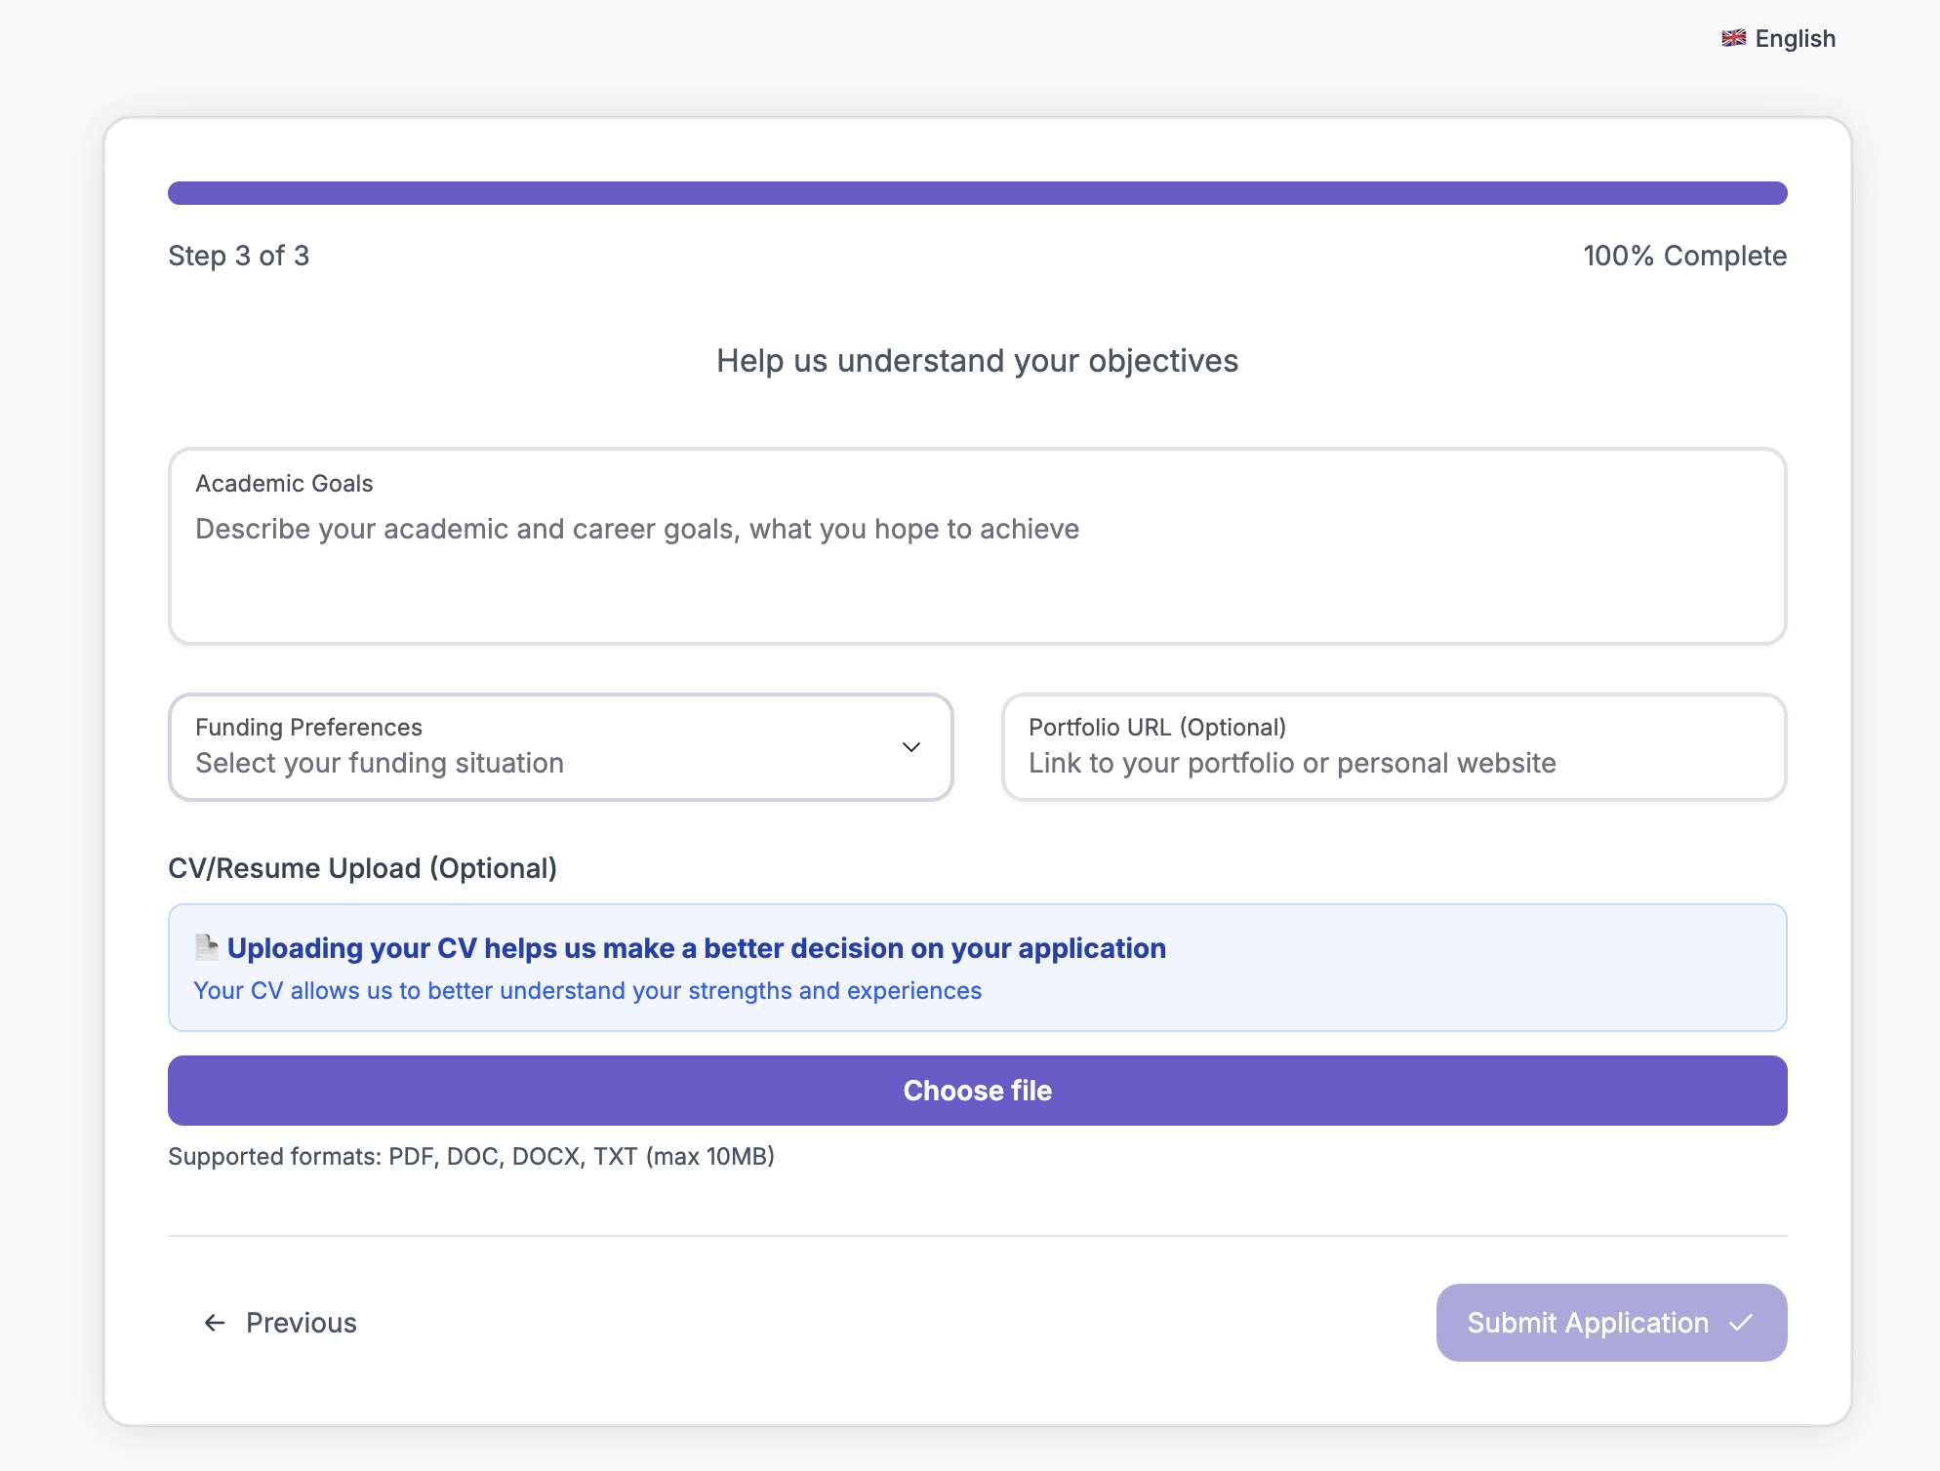Click the purple progress bar
1940x1471 pixels.
[x=977, y=192]
